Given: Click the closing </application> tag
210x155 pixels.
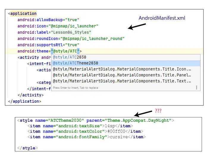Looking at the screenshot, I should pos(24,101).
